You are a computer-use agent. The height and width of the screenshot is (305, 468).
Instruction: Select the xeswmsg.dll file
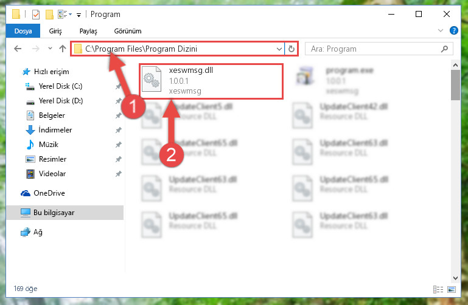(211, 81)
